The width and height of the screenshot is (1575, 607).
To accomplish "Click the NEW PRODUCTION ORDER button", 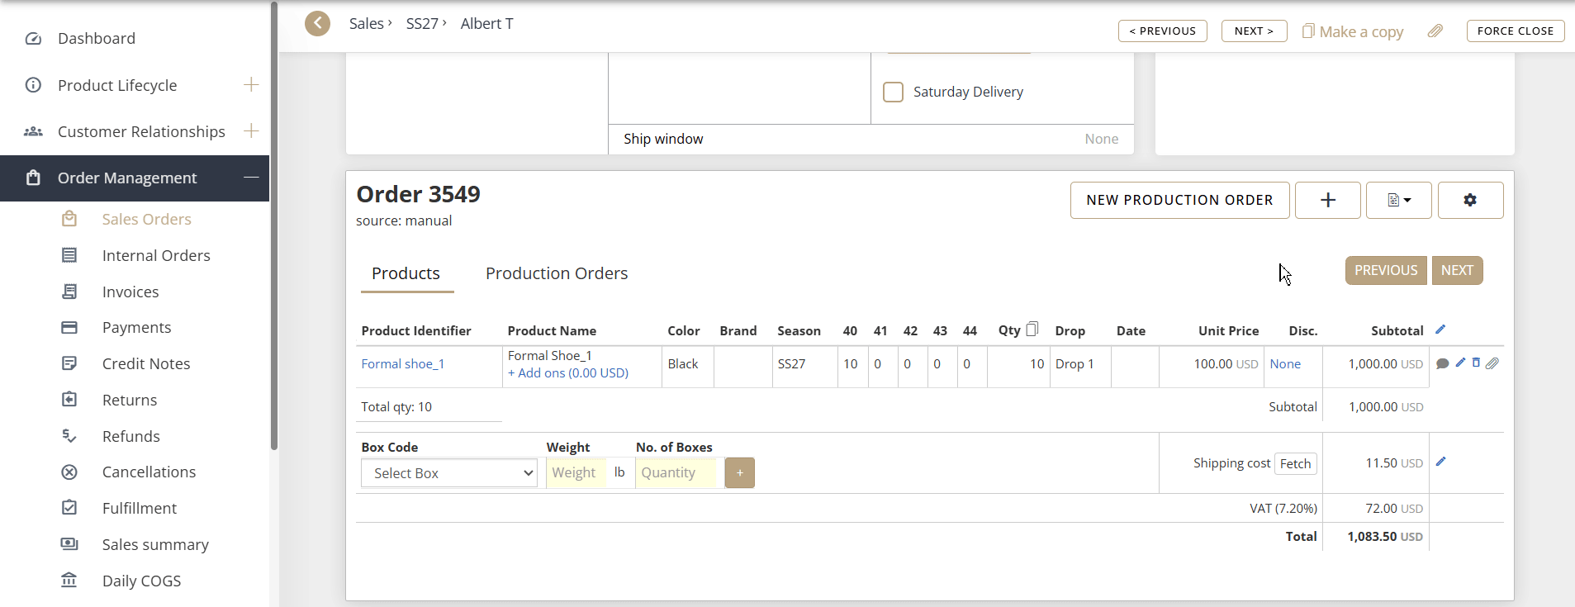I will [1179, 201].
